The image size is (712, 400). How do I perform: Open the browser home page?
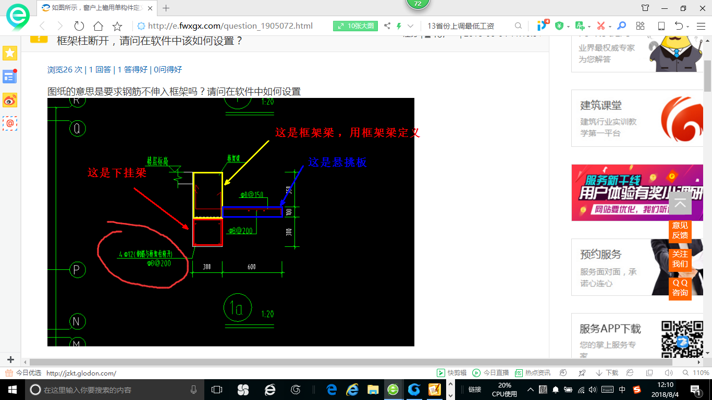(98, 26)
